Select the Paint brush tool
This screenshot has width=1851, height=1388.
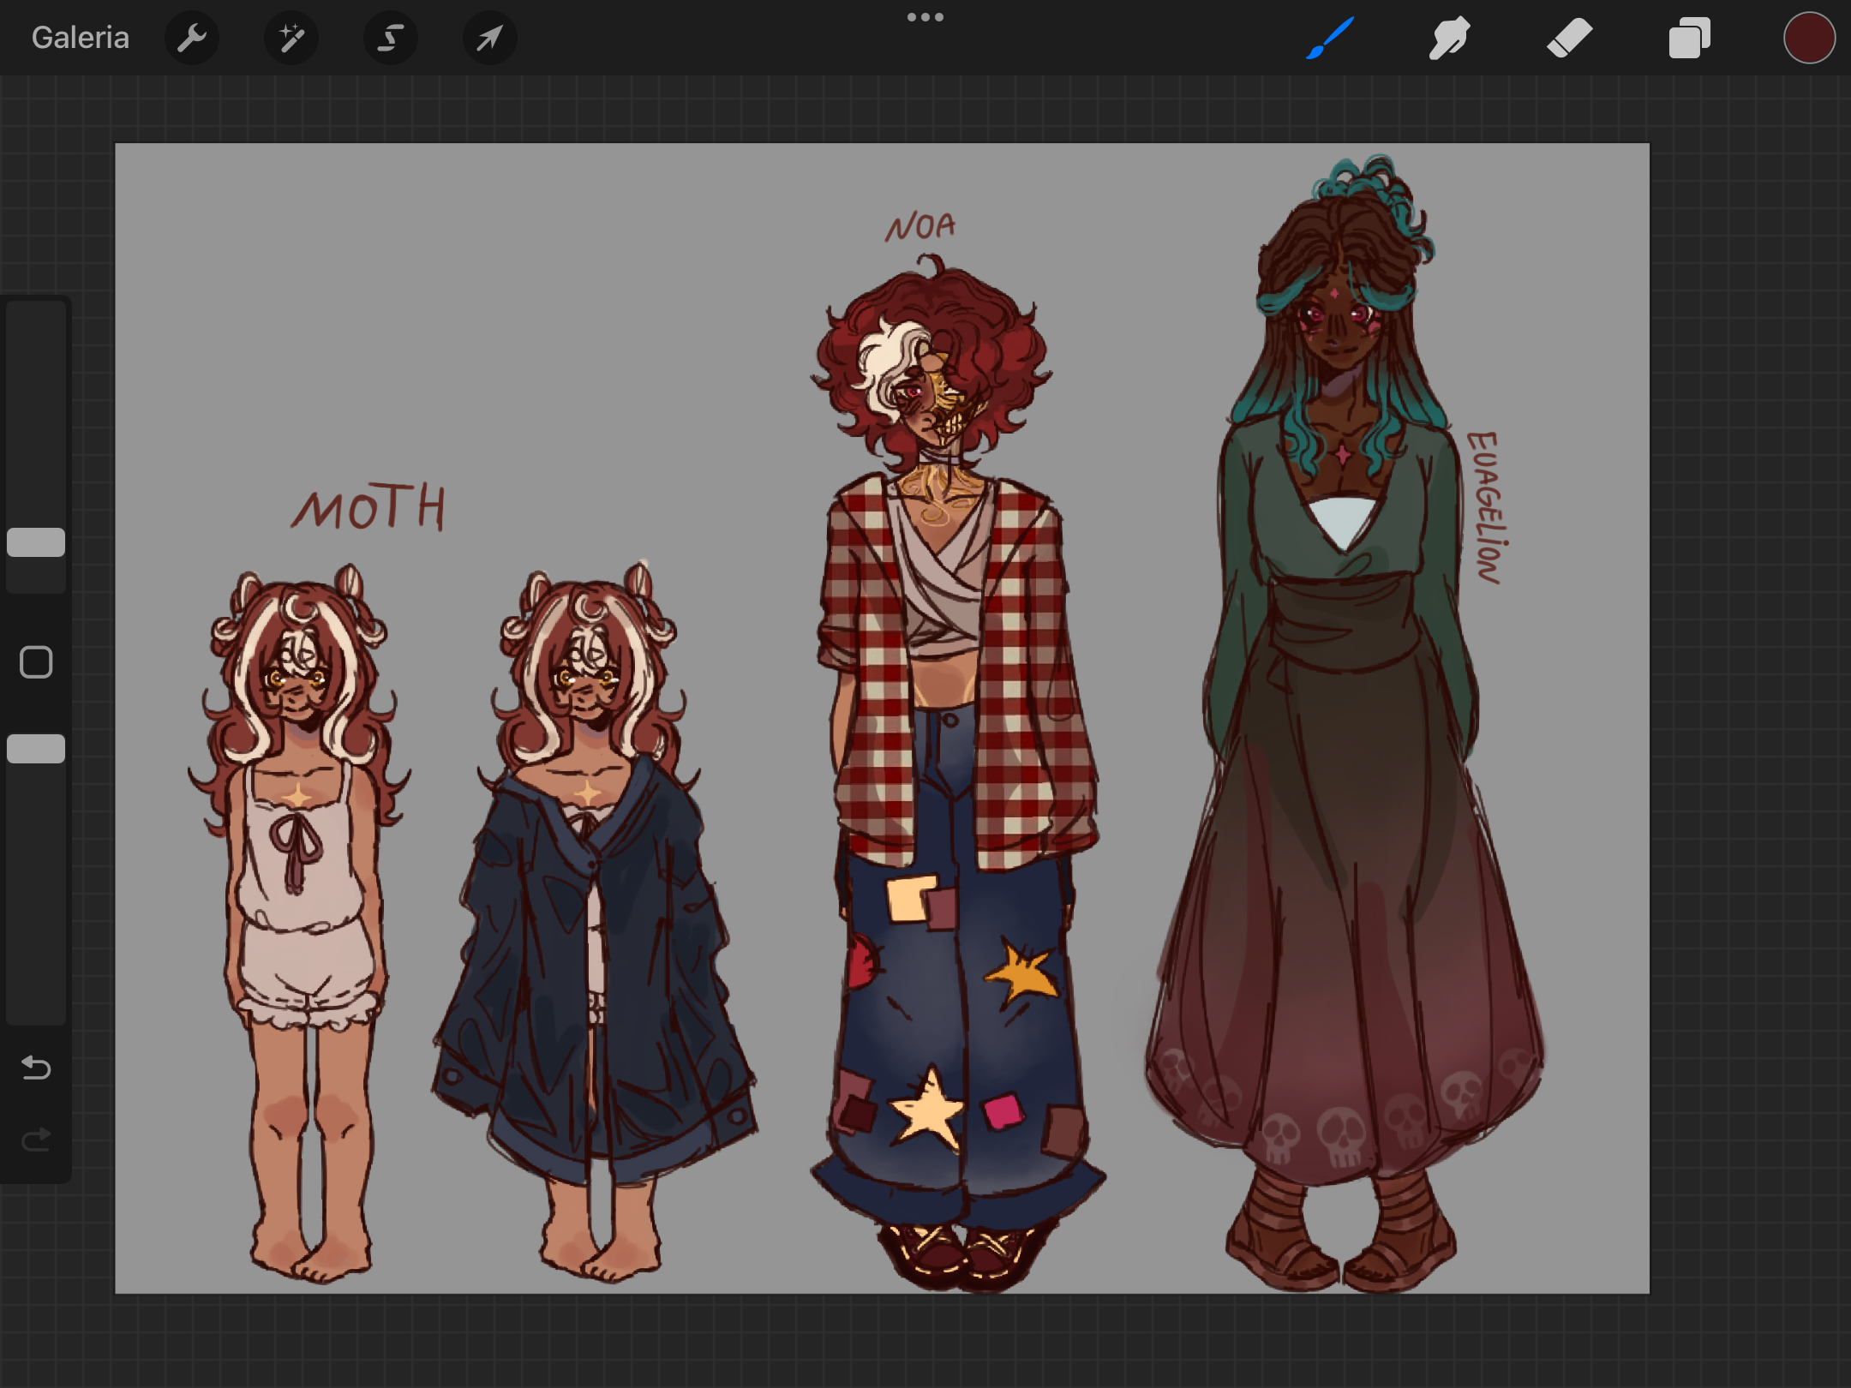(x=1330, y=38)
